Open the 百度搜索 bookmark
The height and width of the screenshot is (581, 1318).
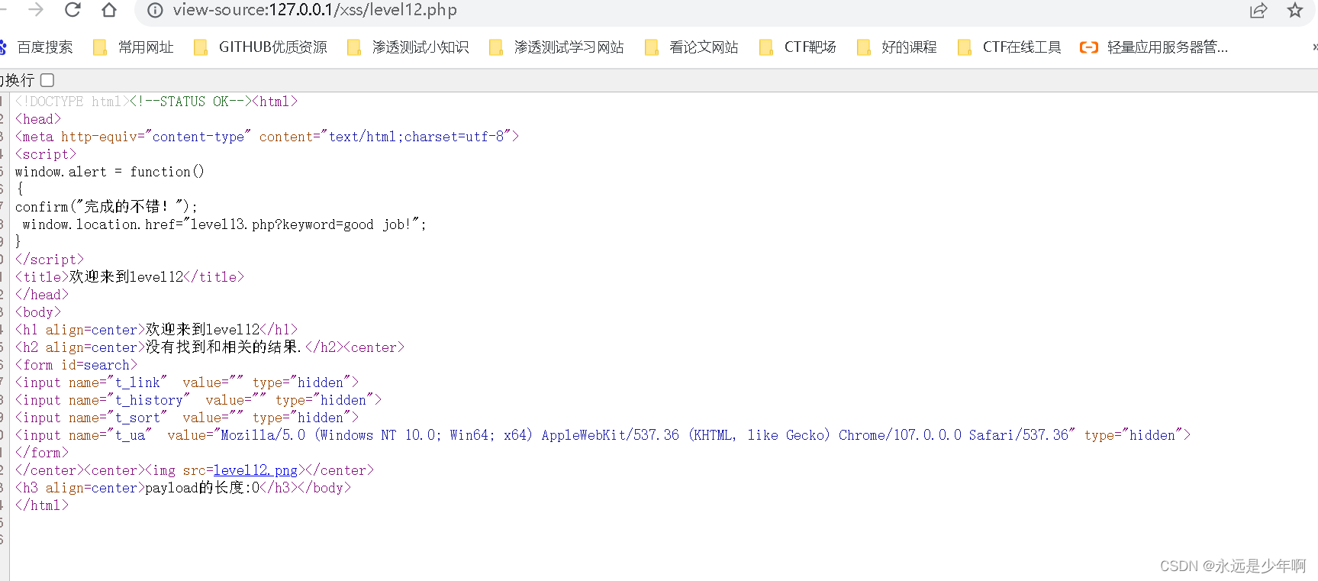click(x=37, y=47)
